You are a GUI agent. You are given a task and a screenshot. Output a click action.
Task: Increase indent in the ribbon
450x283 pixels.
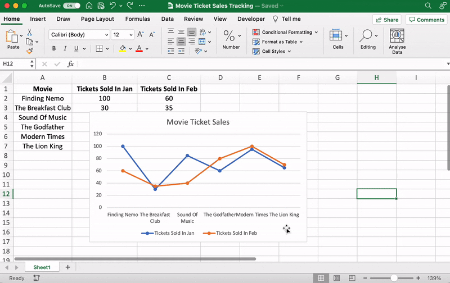click(181, 51)
